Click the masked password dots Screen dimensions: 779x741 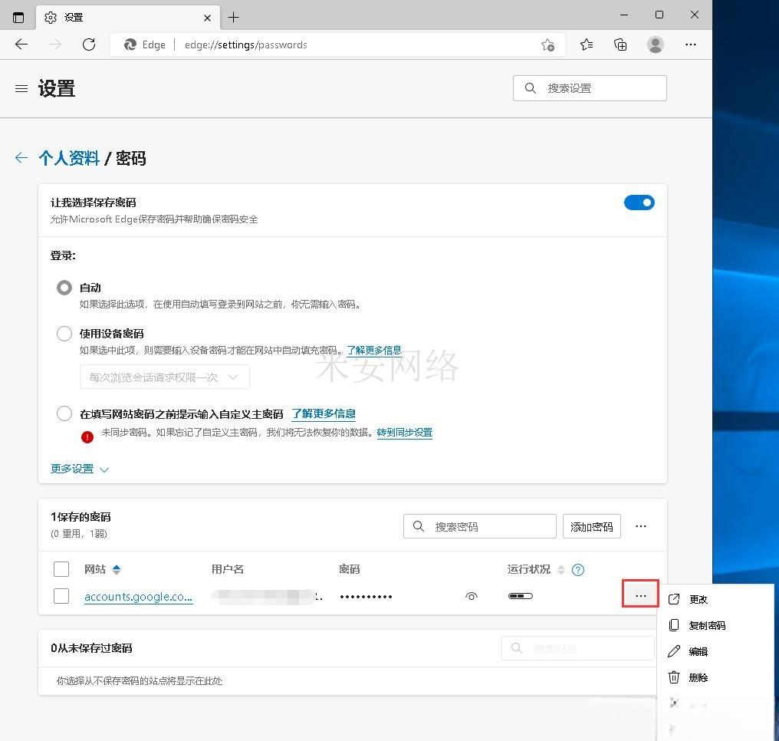(366, 596)
